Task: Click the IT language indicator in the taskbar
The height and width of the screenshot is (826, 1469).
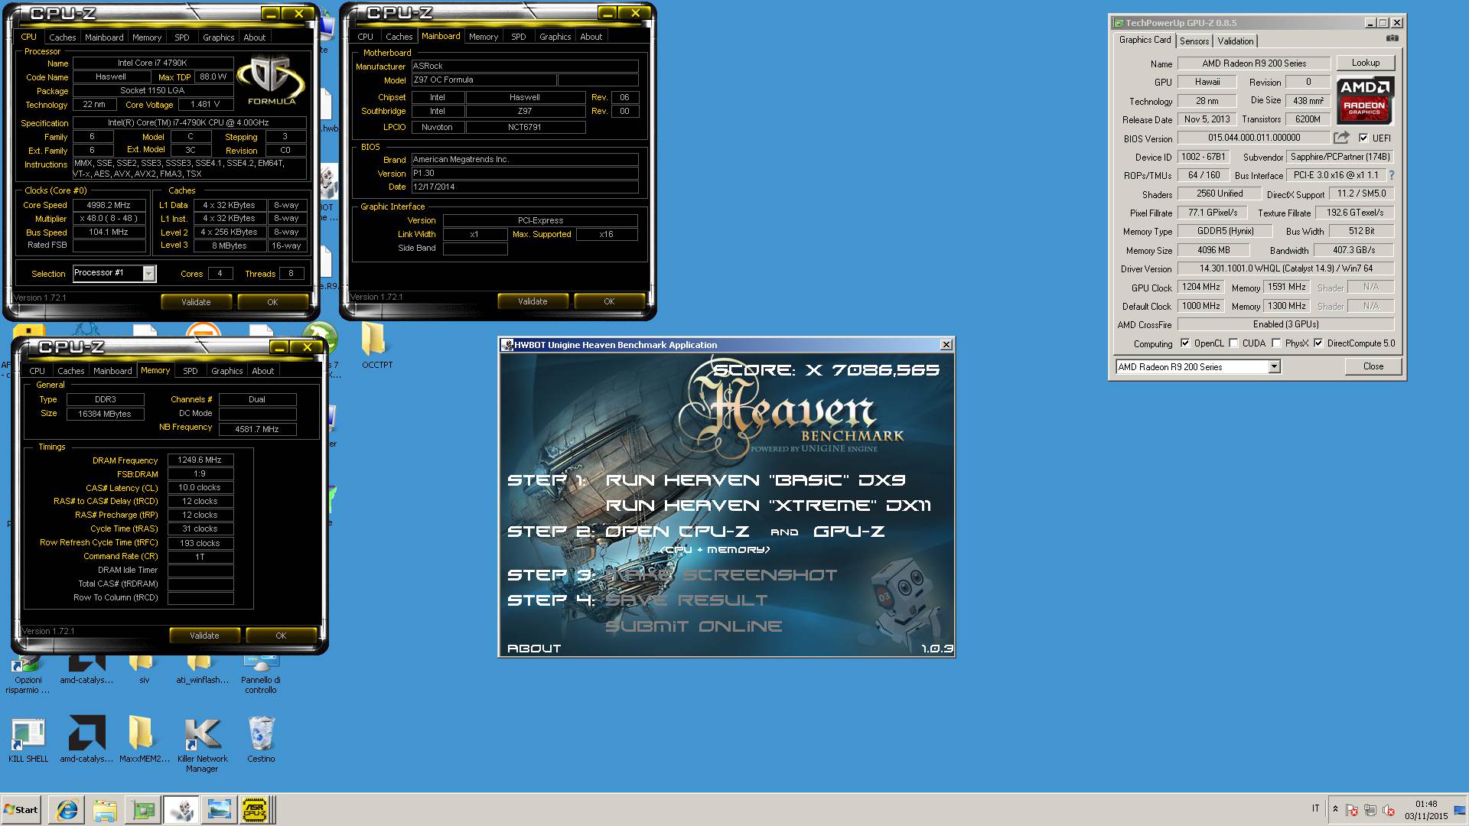Action: pos(1315,808)
